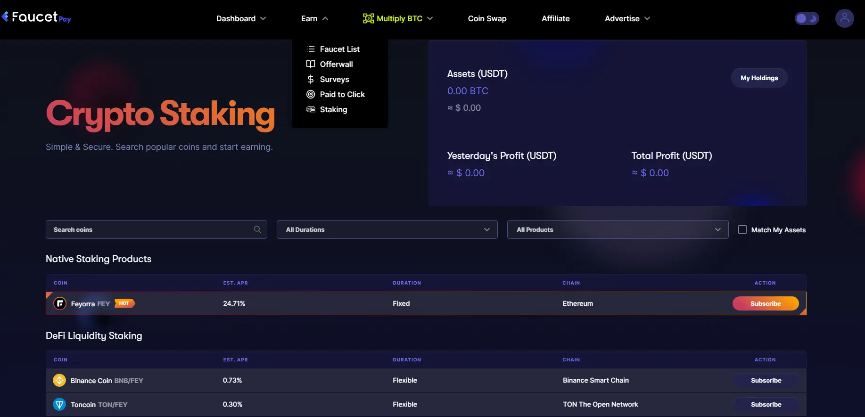Select Faucet List from Earn menu

pyautogui.click(x=339, y=49)
